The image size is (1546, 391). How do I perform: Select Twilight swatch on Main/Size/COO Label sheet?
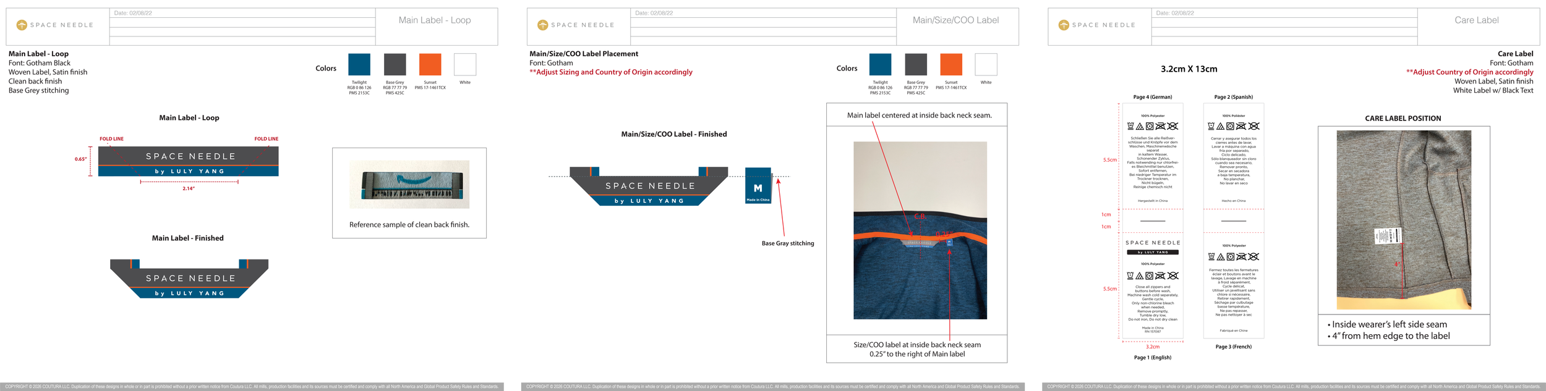click(880, 64)
